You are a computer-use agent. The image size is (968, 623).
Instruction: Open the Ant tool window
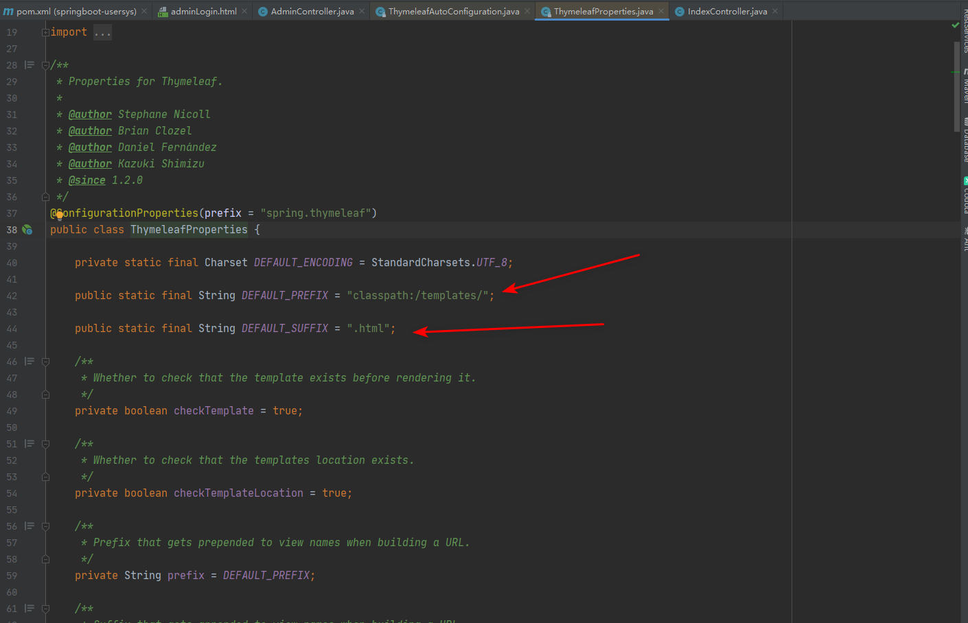coord(965,240)
